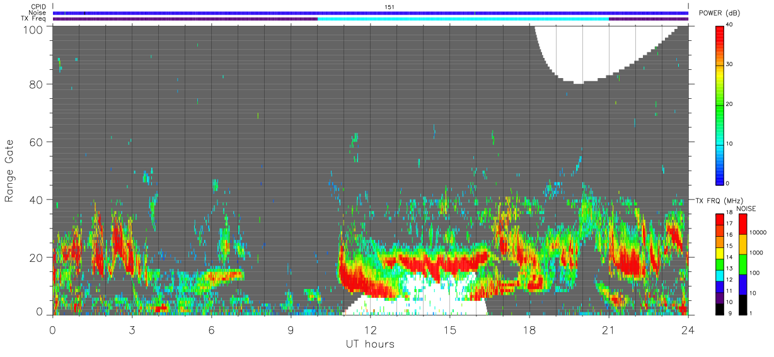Click the 17 label in the TX FRQ legend
This screenshot has width=774, height=357.
coord(730,224)
